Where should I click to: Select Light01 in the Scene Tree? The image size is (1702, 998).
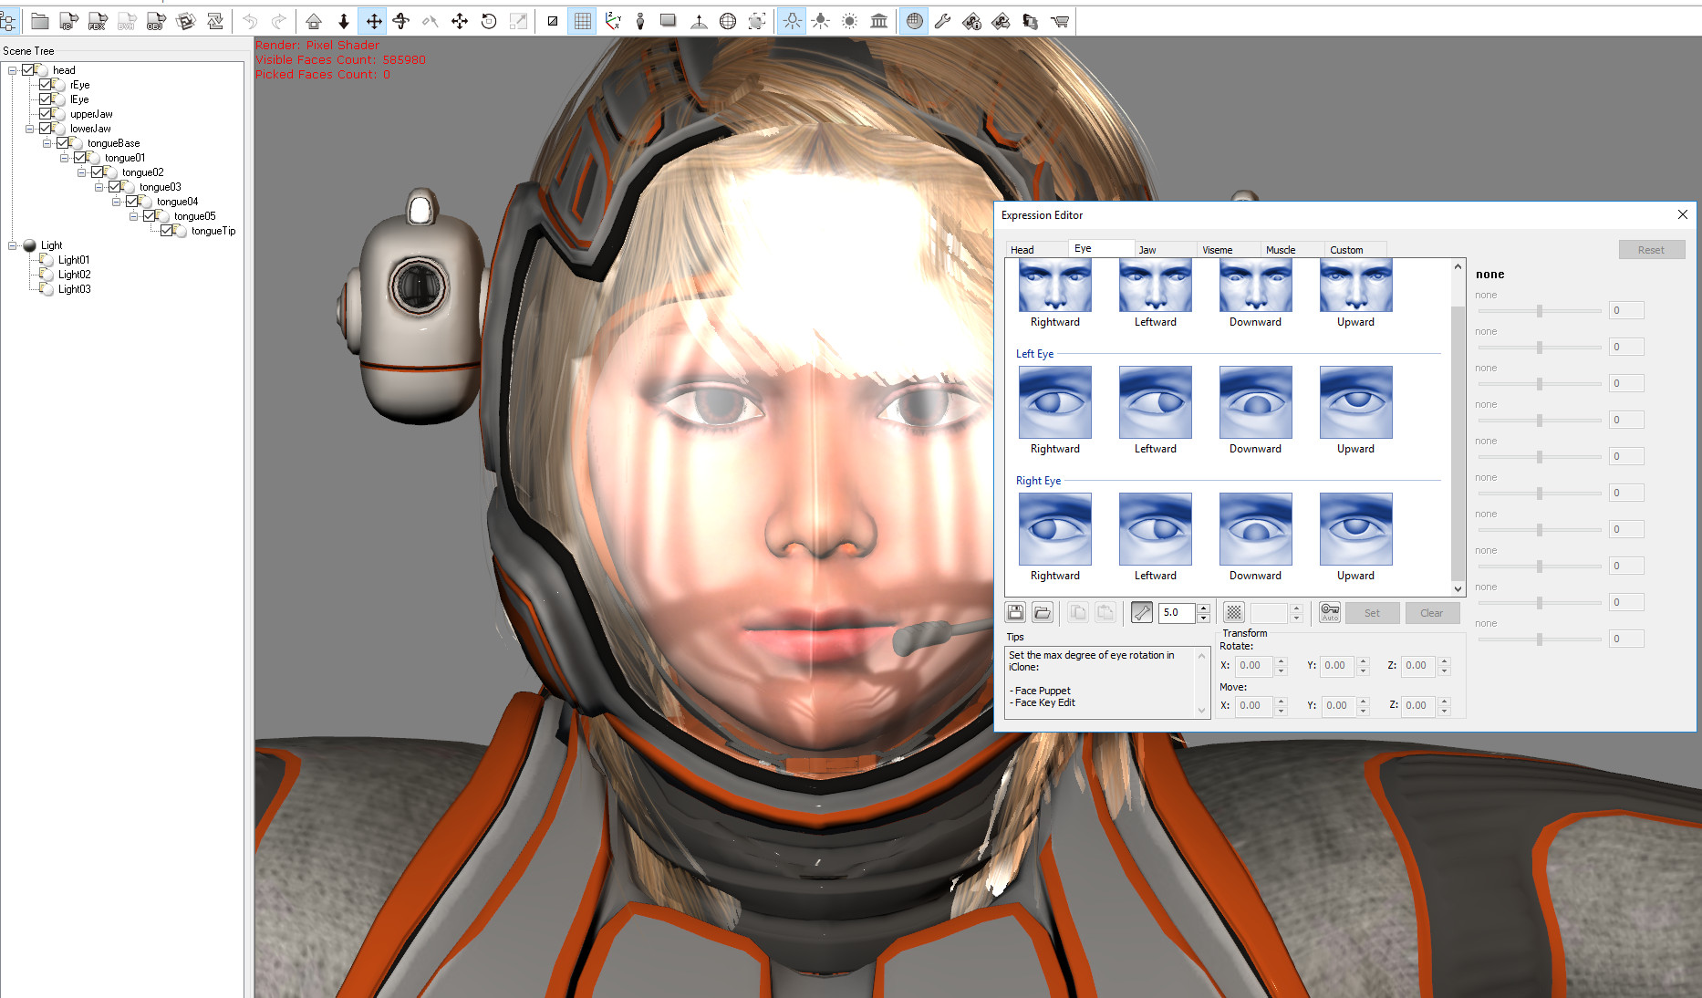pyautogui.click(x=74, y=260)
